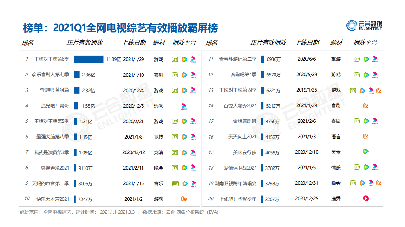The image size is (405, 227).
Task: Click the 云合数据 ENLIGHTENT logo
Action: click(x=364, y=25)
